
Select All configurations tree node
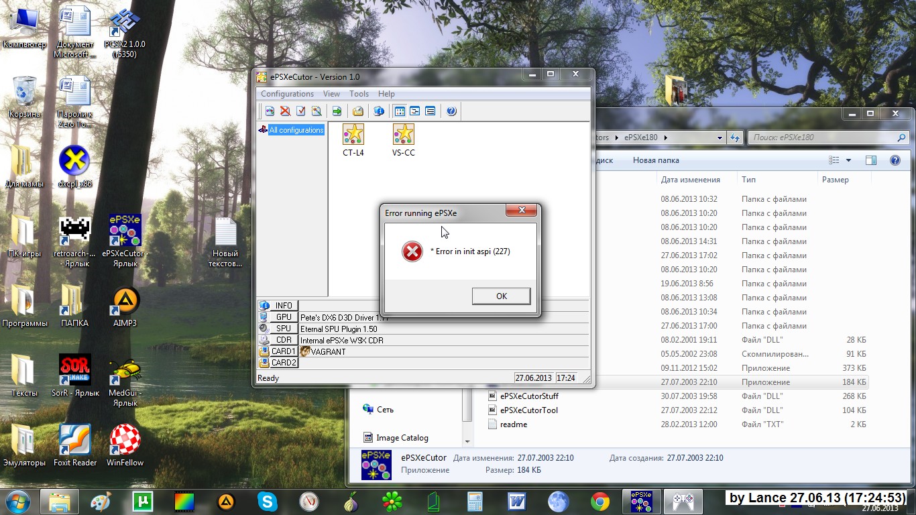point(296,130)
